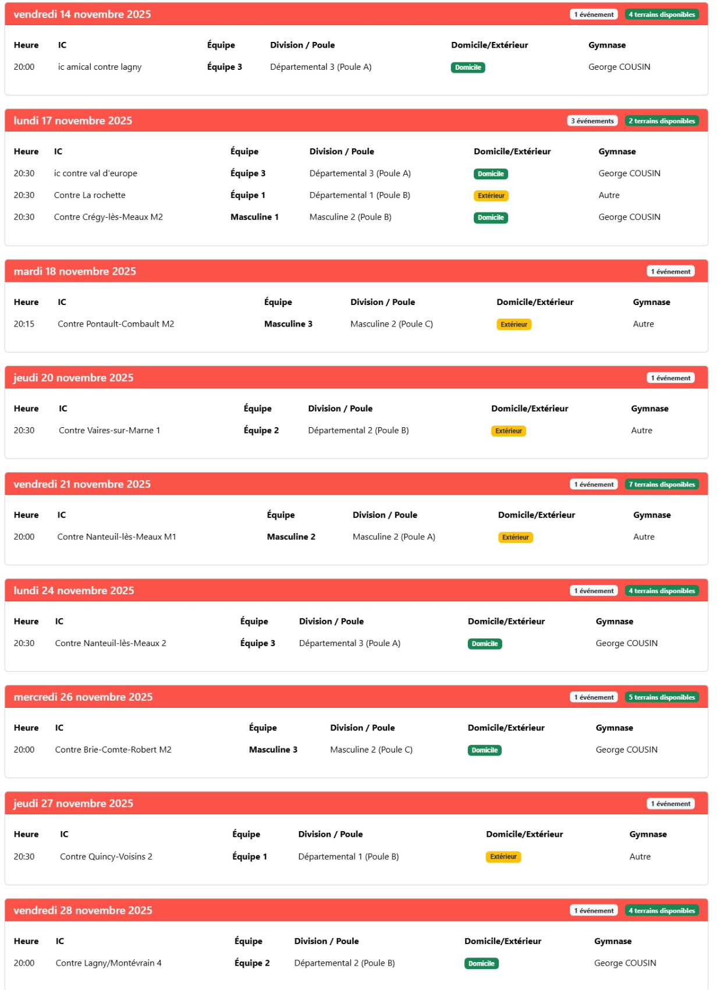Click the '7 terrains disponibles' badge
Screen dimensions: 717x990
662,484
